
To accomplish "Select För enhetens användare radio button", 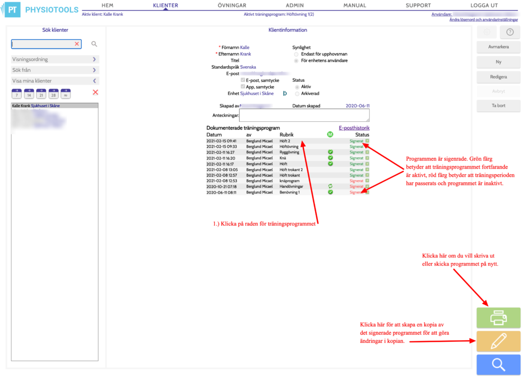I will (x=296, y=61).
